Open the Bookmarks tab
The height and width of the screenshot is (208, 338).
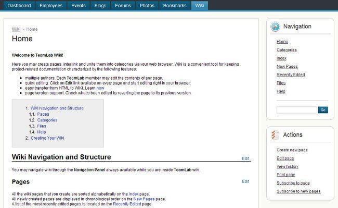[175, 6]
